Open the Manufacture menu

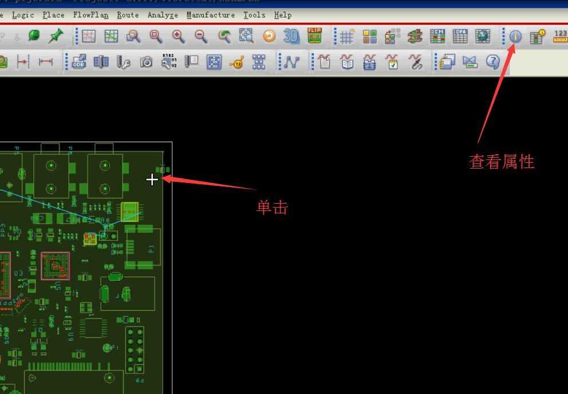[x=211, y=15]
